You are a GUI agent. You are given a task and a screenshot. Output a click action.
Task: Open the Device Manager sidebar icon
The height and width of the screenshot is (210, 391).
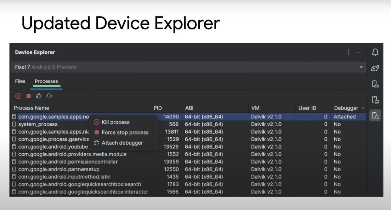(375, 84)
